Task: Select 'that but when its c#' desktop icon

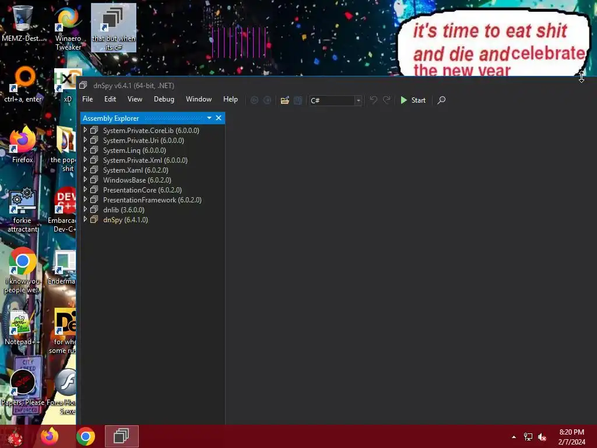Action: [x=114, y=28]
